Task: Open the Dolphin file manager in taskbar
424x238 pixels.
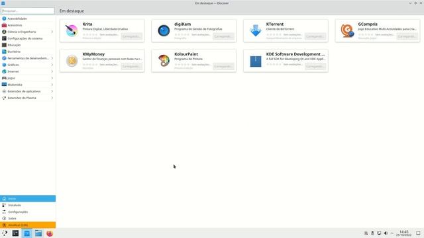Action: 38,233
